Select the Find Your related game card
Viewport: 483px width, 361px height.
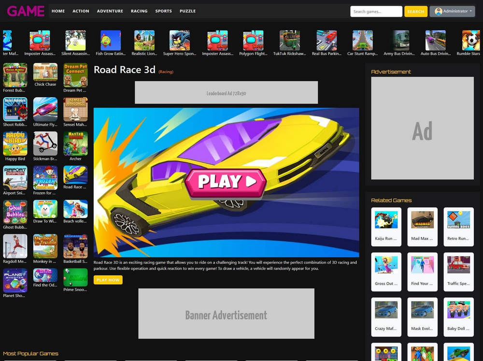(422, 272)
